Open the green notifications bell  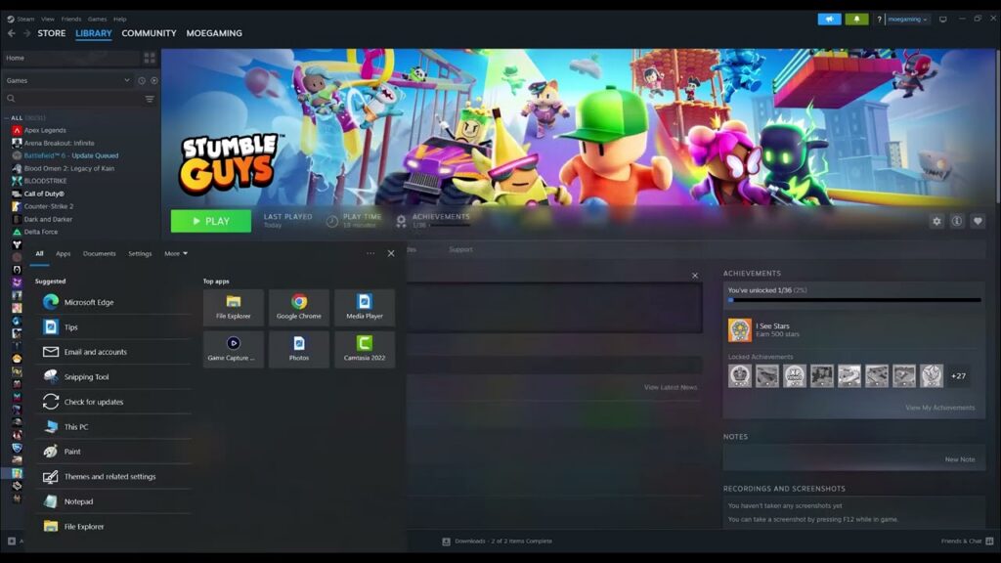tap(856, 20)
